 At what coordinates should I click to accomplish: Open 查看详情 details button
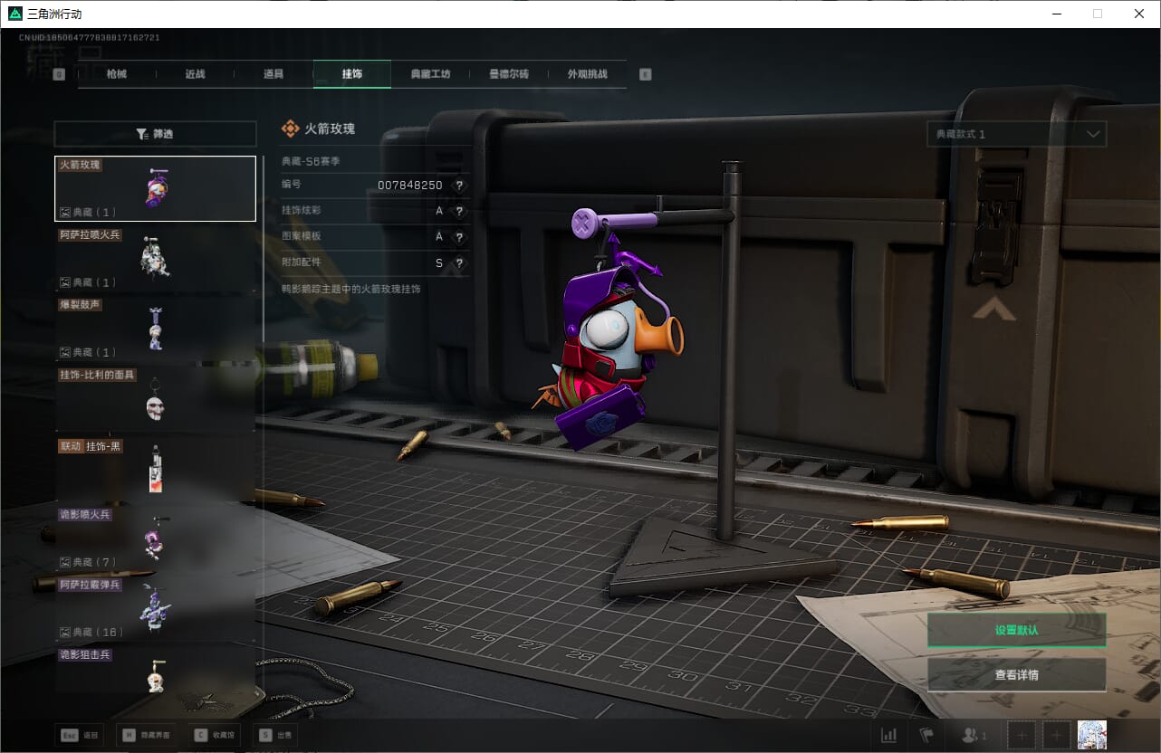pyautogui.click(x=1016, y=674)
